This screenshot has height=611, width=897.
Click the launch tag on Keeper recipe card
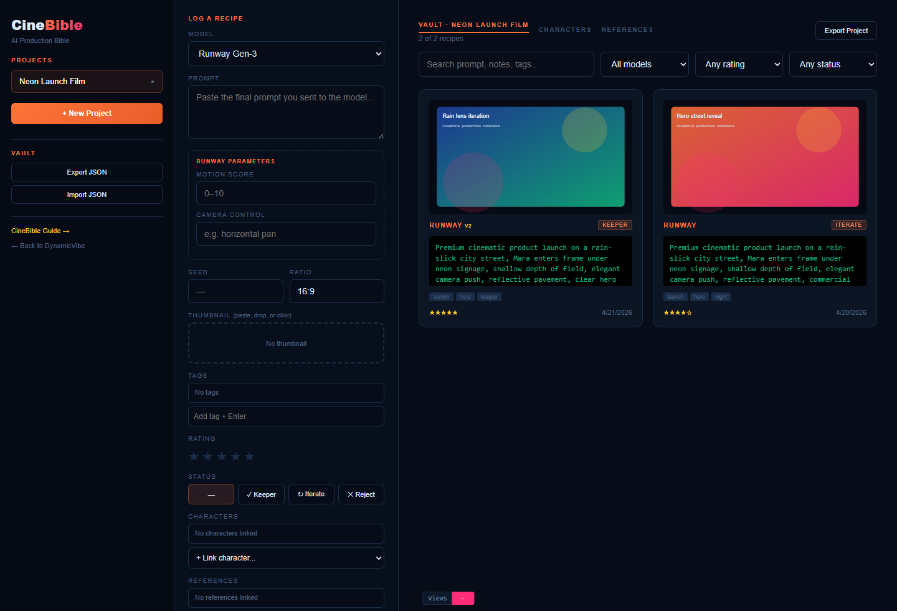(x=441, y=297)
